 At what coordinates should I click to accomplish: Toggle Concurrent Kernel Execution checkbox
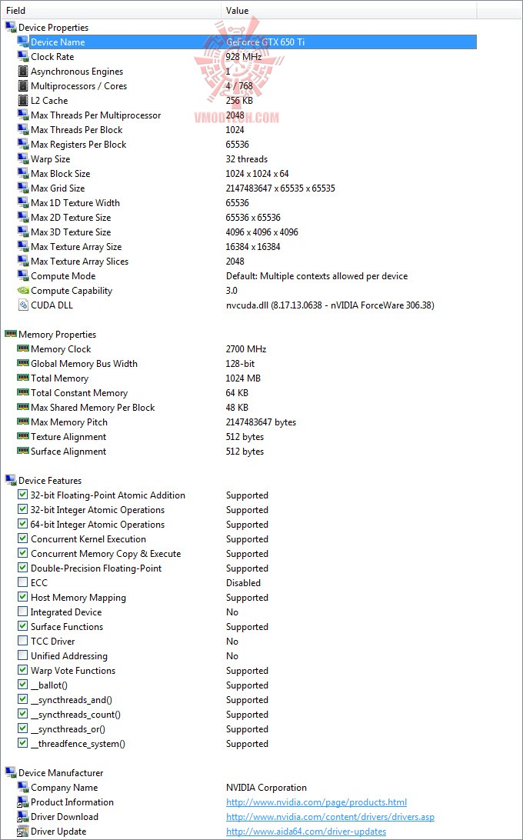(22, 539)
